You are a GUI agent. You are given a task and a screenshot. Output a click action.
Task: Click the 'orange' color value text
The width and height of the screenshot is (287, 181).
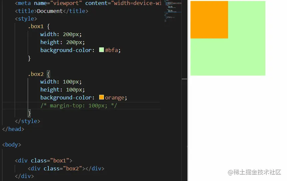point(115,98)
